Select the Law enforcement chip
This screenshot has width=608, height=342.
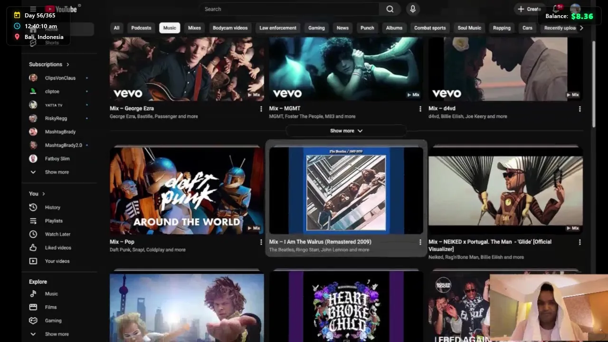coord(278,28)
